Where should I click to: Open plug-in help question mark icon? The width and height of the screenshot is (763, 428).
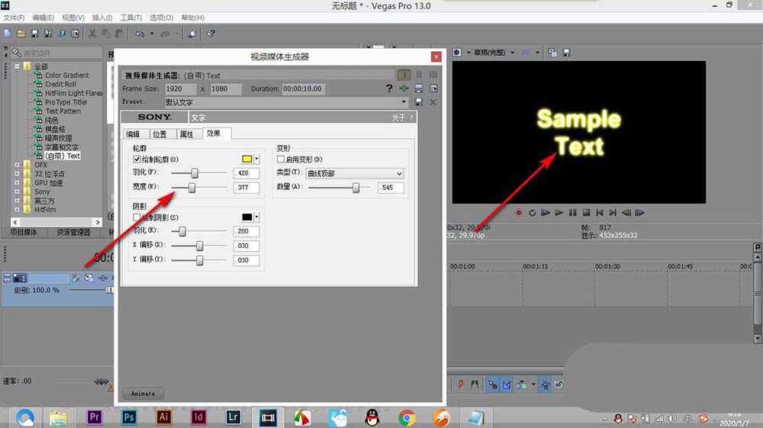pos(389,88)
